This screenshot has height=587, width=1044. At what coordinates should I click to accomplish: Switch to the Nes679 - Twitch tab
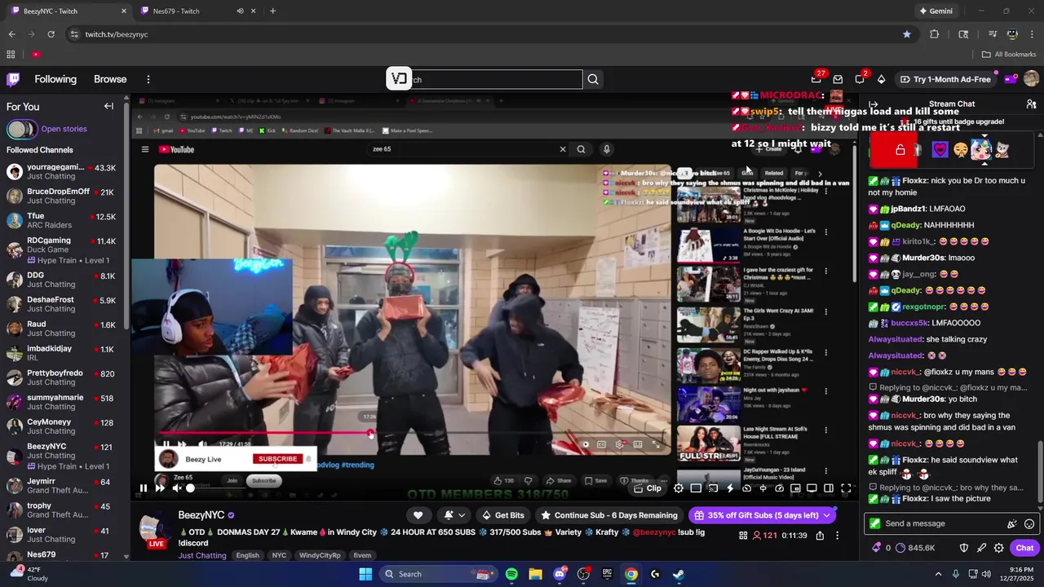[x=196, y=11]
